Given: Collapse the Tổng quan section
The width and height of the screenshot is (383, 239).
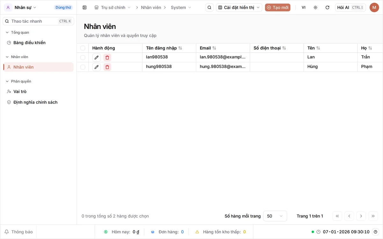Looking at the screenshot, I should [x=17, y=32].
